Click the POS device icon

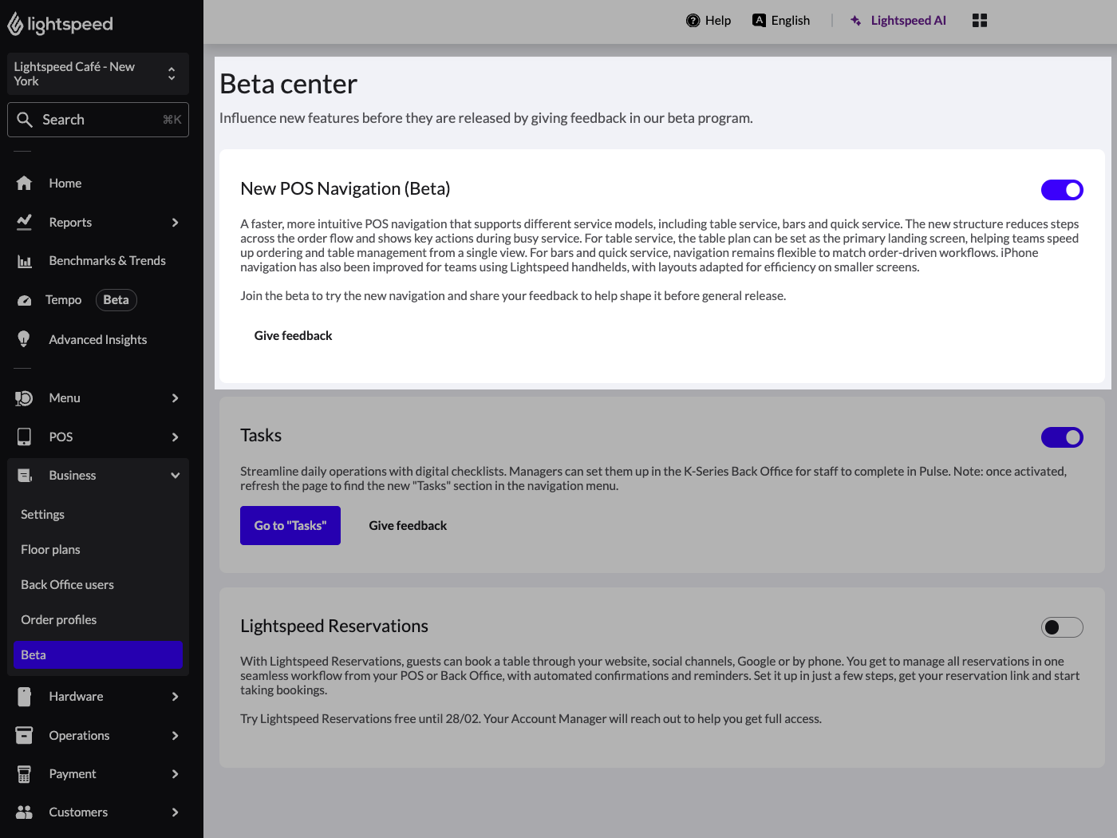(x=24, y=437)
